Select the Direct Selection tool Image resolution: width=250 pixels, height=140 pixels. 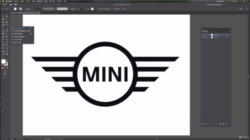(x=7, y=16)
